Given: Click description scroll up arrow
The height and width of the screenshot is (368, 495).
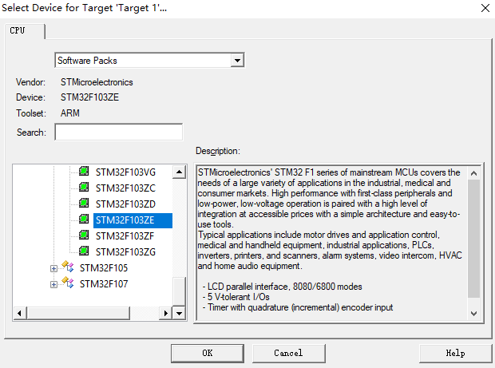Looking at the screenshot, I should pyautogui.click(x=474, y=173).
